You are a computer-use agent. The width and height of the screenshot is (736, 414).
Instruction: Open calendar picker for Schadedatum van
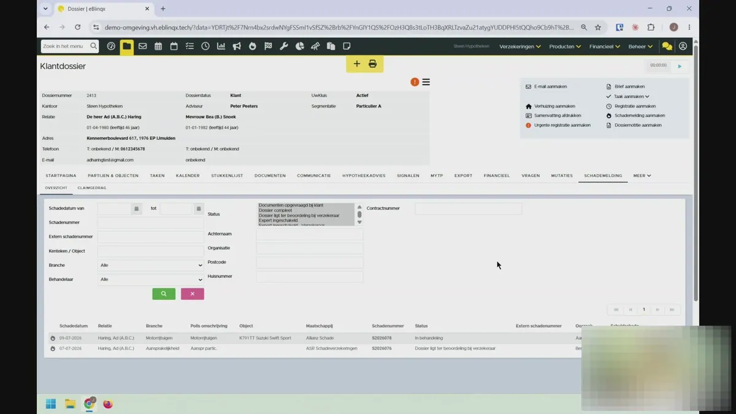[137, 209]
